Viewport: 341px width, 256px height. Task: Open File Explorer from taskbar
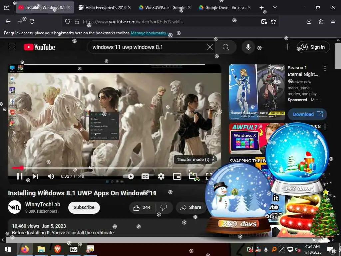pyautogui.click(x=41, y=249)
